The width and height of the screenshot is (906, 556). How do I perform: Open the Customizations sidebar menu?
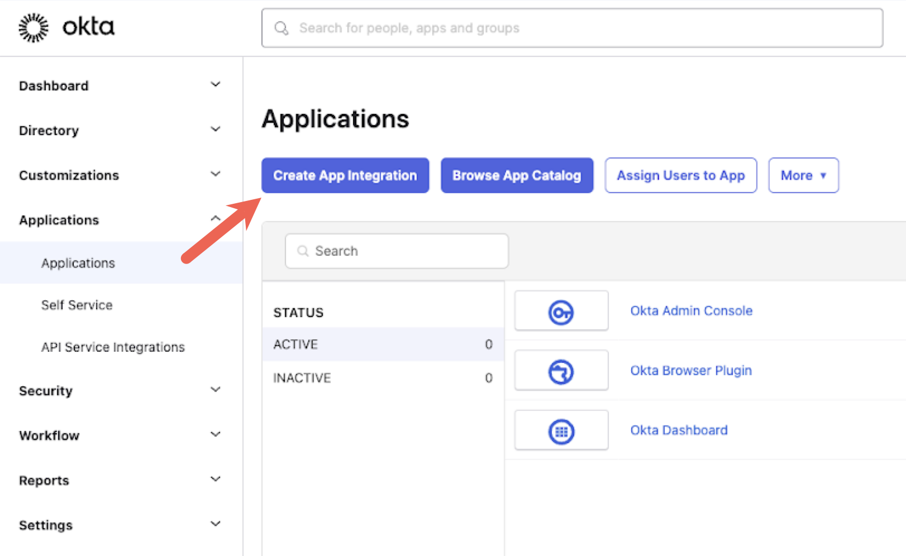click(69, 175)
